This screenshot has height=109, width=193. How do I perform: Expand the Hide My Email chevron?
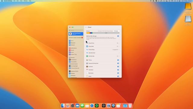119,53
